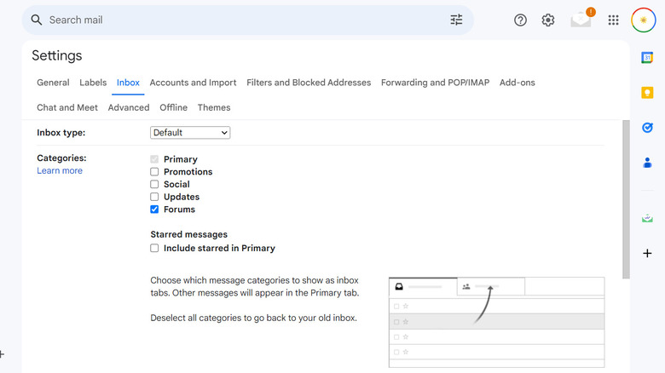Click the Settings gear icon

[548, 20]
